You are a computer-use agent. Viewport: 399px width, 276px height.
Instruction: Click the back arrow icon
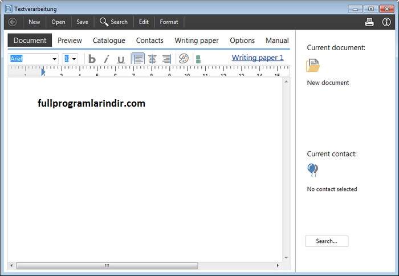tap(13, 22)
